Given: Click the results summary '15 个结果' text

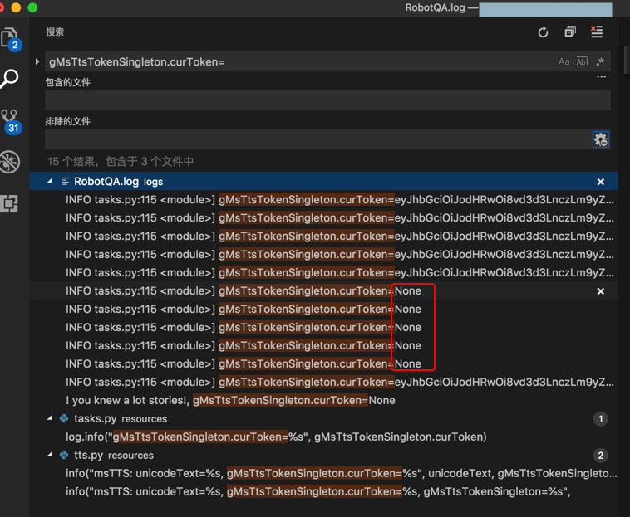Looking at the screenshot, I should [x=121, y=161].
